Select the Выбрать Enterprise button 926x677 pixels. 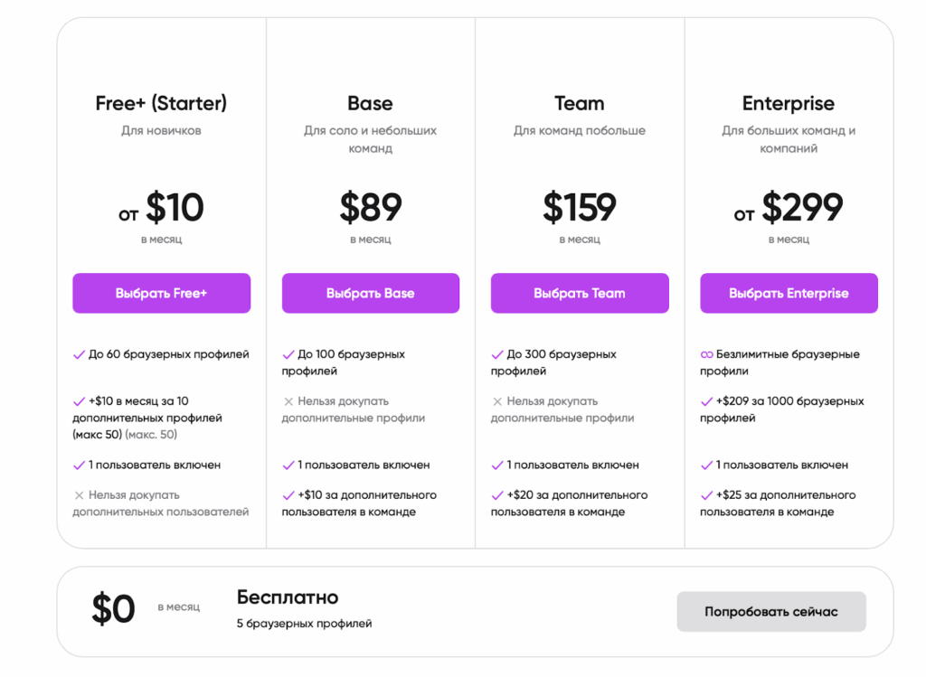point(789,293)
